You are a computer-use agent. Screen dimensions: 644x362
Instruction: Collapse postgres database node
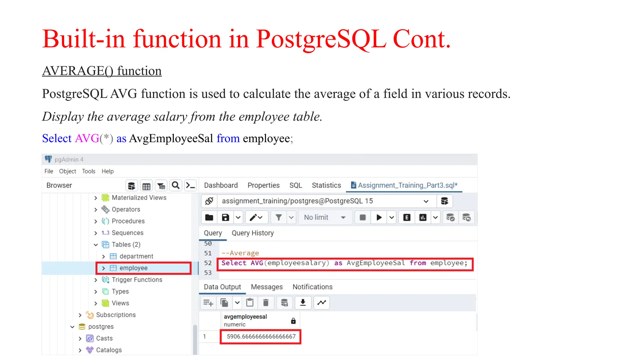pyautogui.click(x=72, y=327)
